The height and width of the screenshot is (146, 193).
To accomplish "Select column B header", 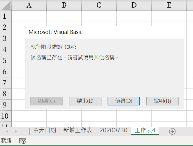I will [x=64, y=5].
